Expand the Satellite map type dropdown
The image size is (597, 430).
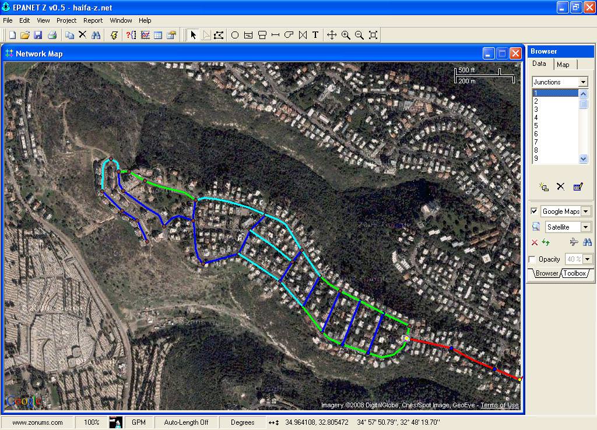coord(586,227)
